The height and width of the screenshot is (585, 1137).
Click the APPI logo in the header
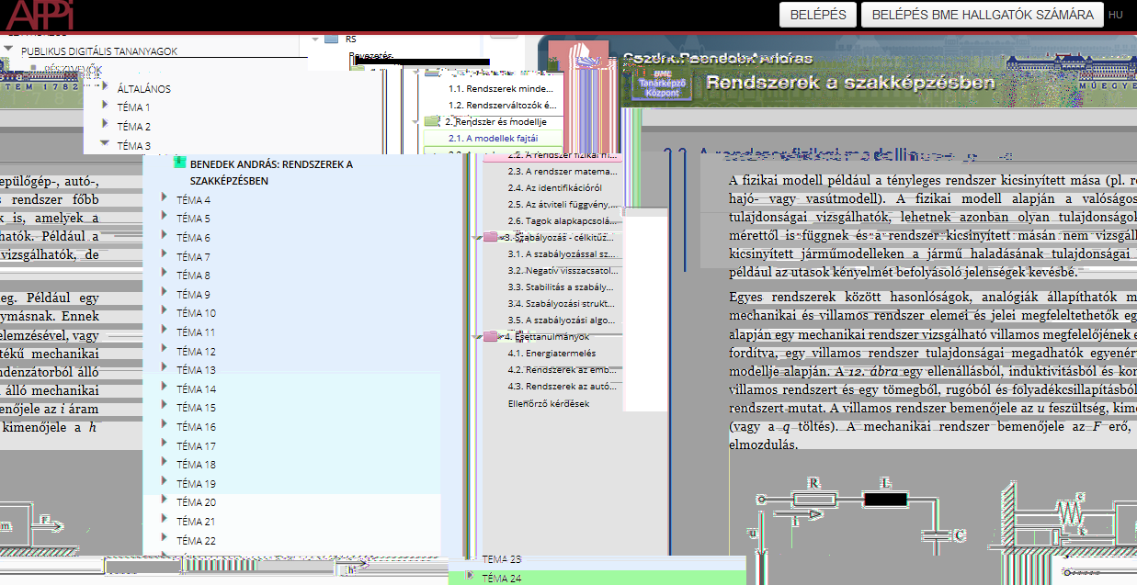click(x=39, y=14)
